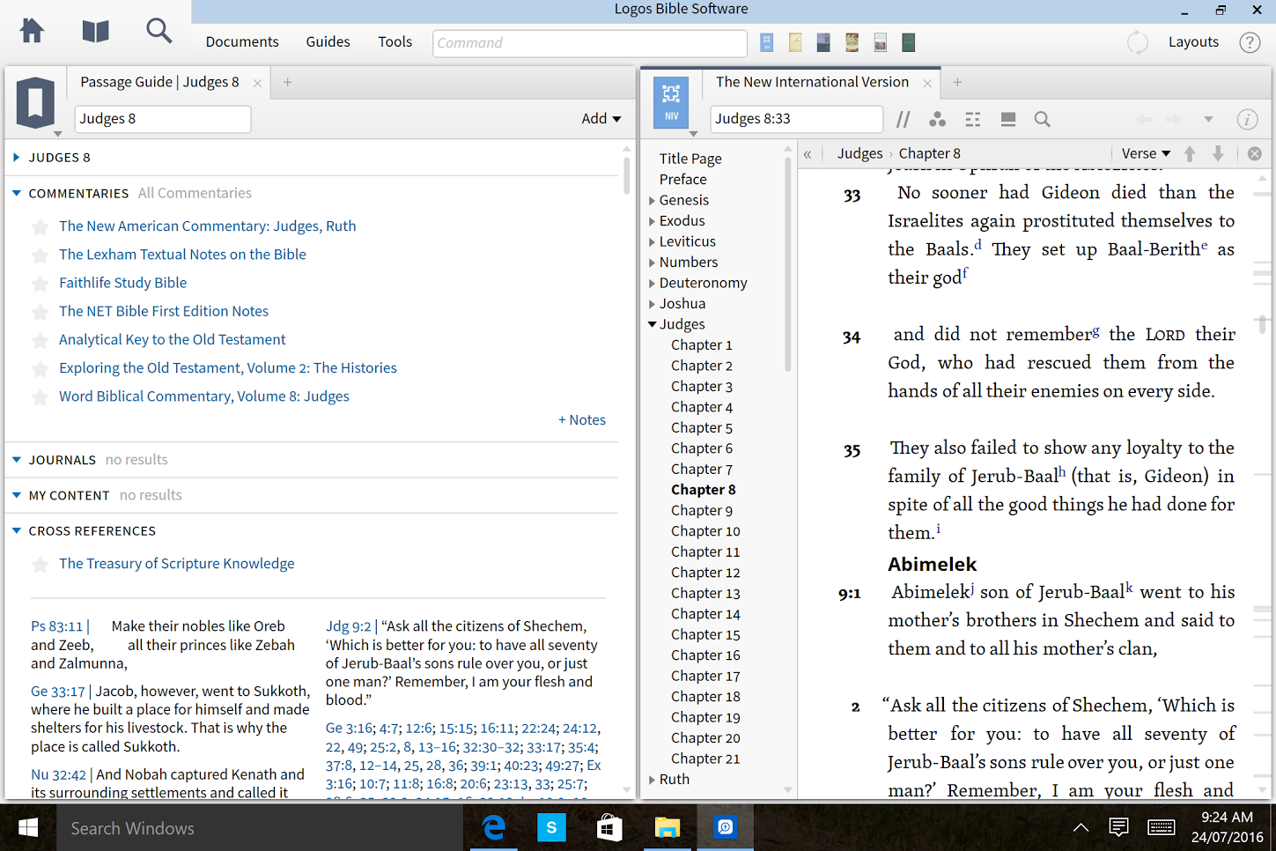The height and width of the screenshot is (851, 1276).
Task: Open the Help question mark icon
Action: [x=1250, y=42]
